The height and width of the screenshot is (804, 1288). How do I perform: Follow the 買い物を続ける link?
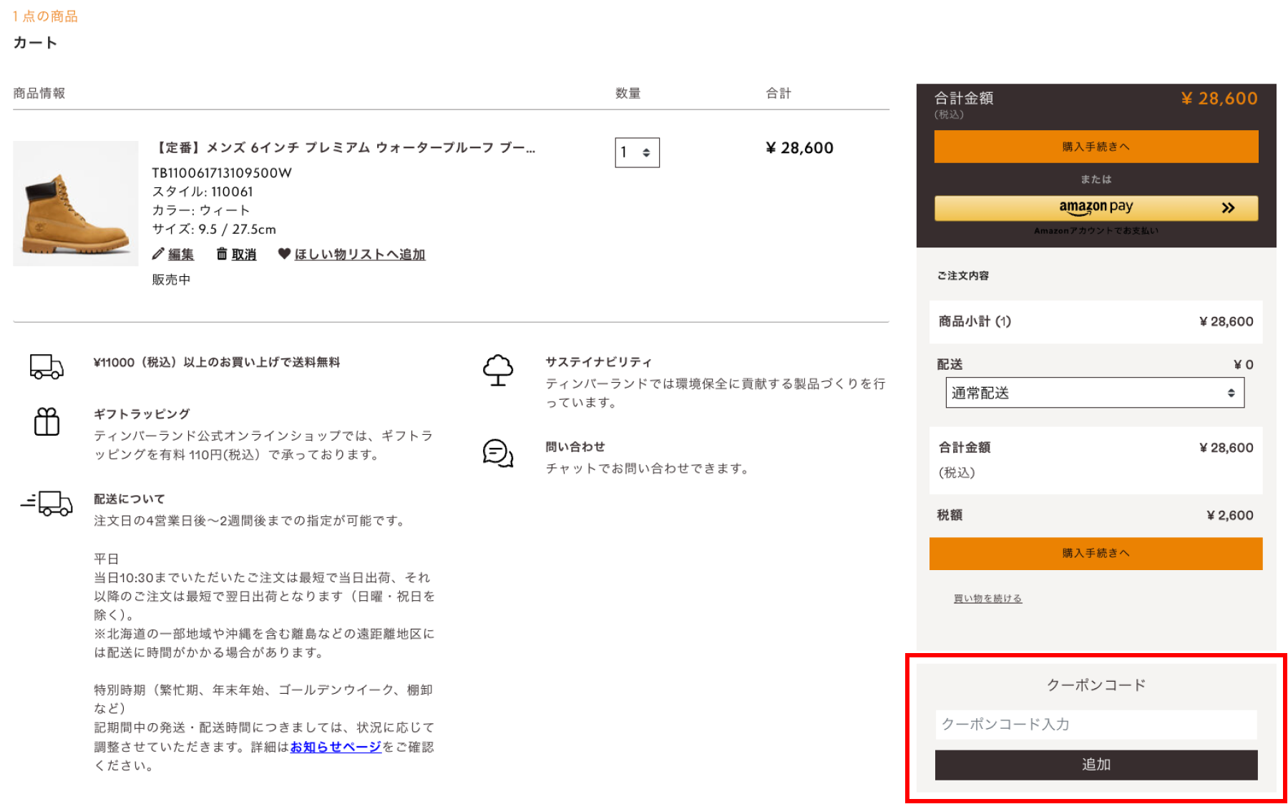[x=987, y=599]
